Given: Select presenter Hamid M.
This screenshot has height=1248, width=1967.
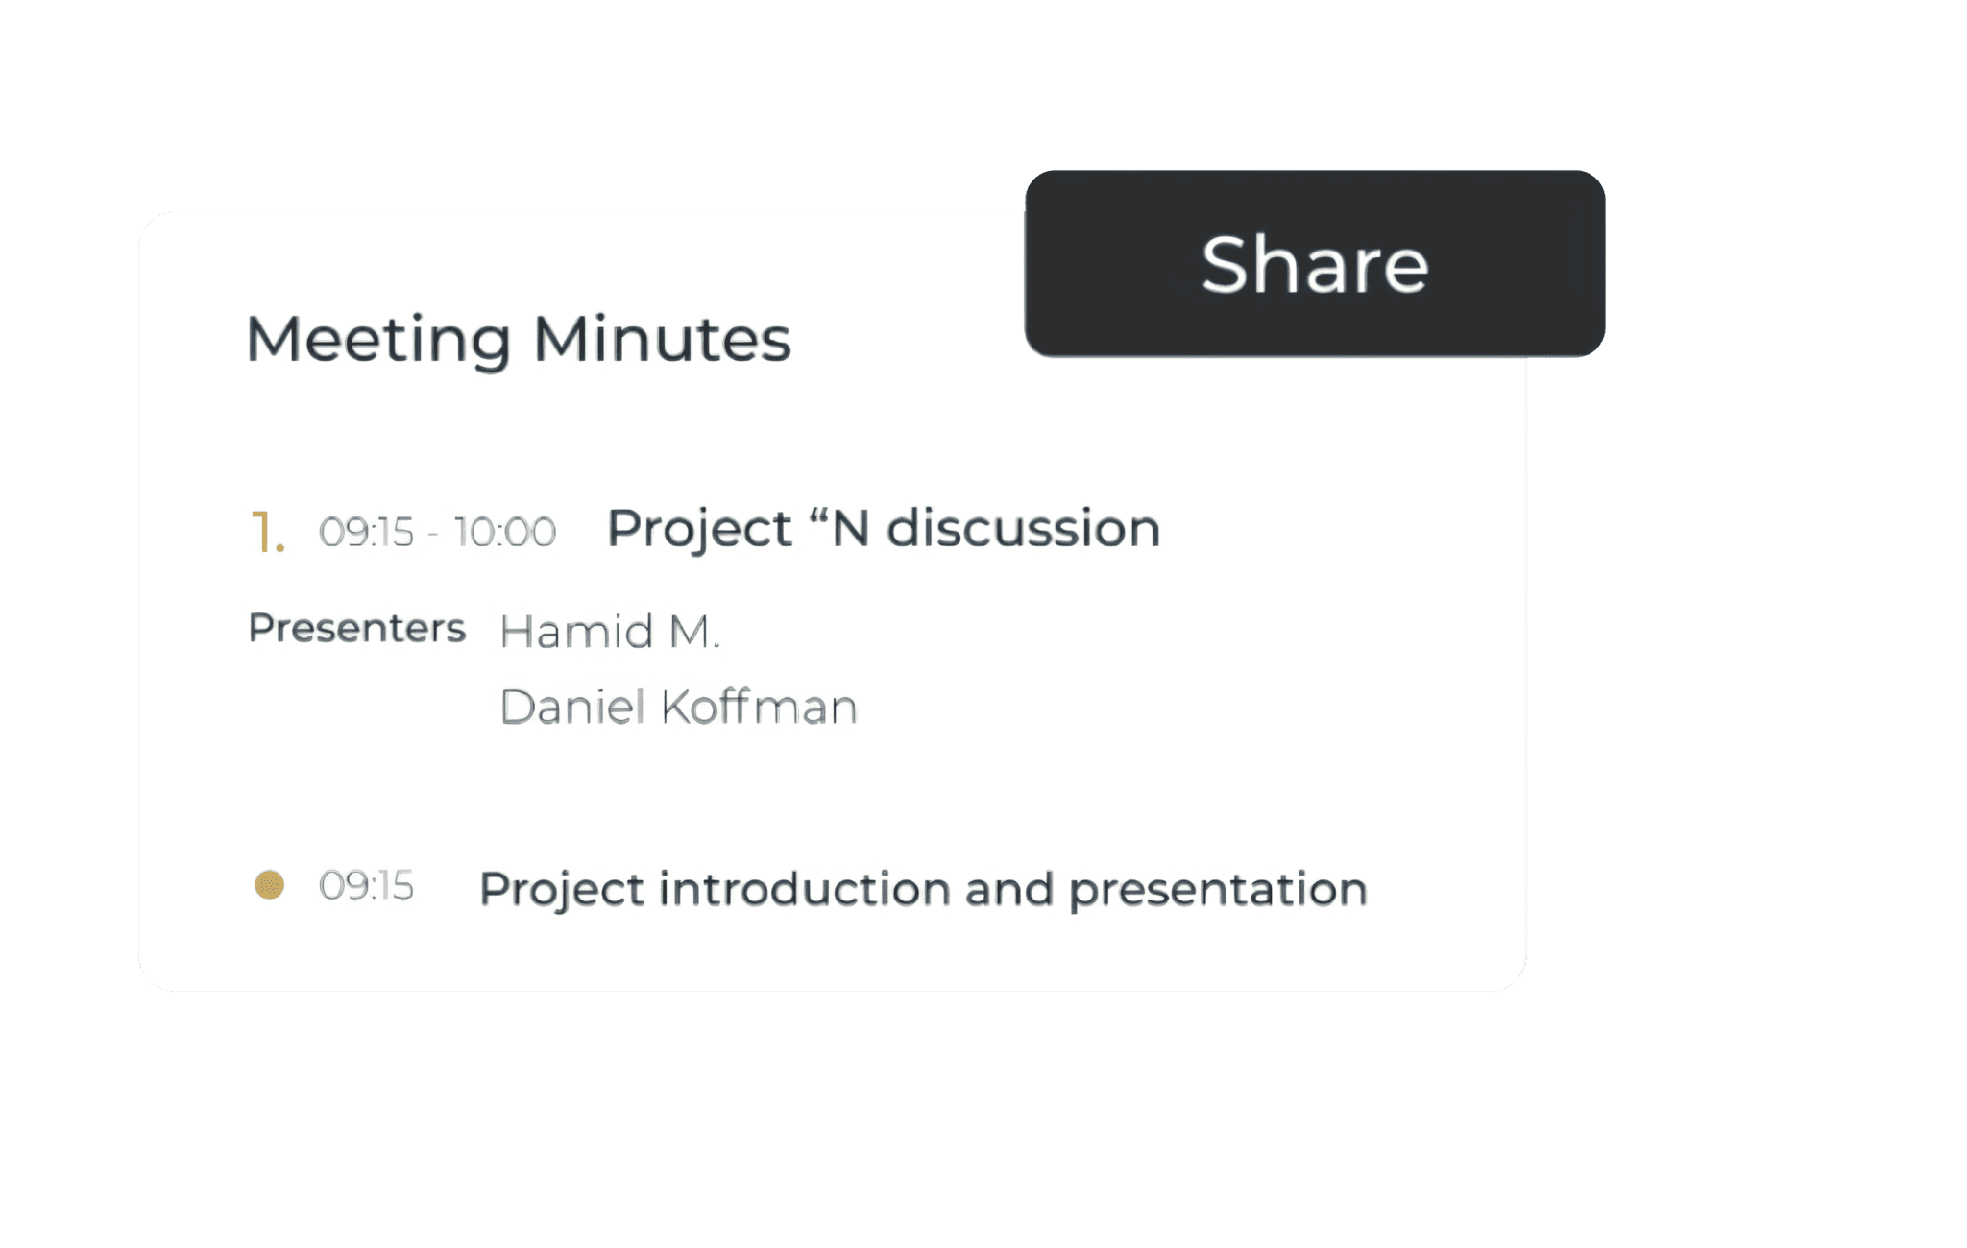Looking at the screenshot, I should coord(610,632).
